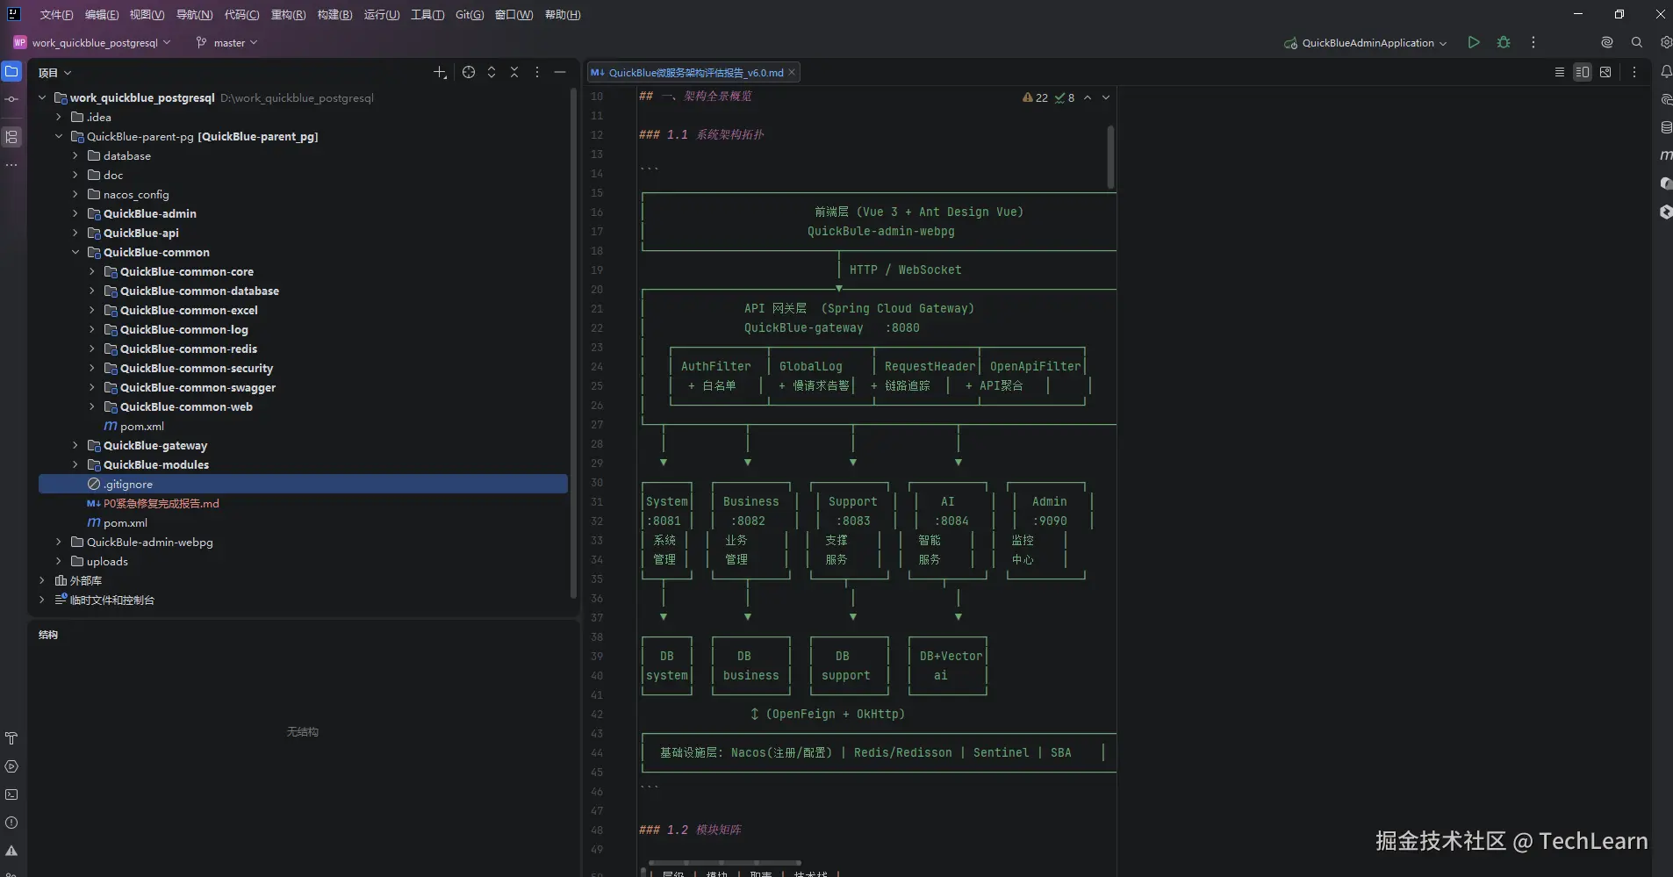Image resolution: width=1673 pixels, height=877 pixels.
Task: Open the 文件(F) menu
Action: tap(56, 14)
